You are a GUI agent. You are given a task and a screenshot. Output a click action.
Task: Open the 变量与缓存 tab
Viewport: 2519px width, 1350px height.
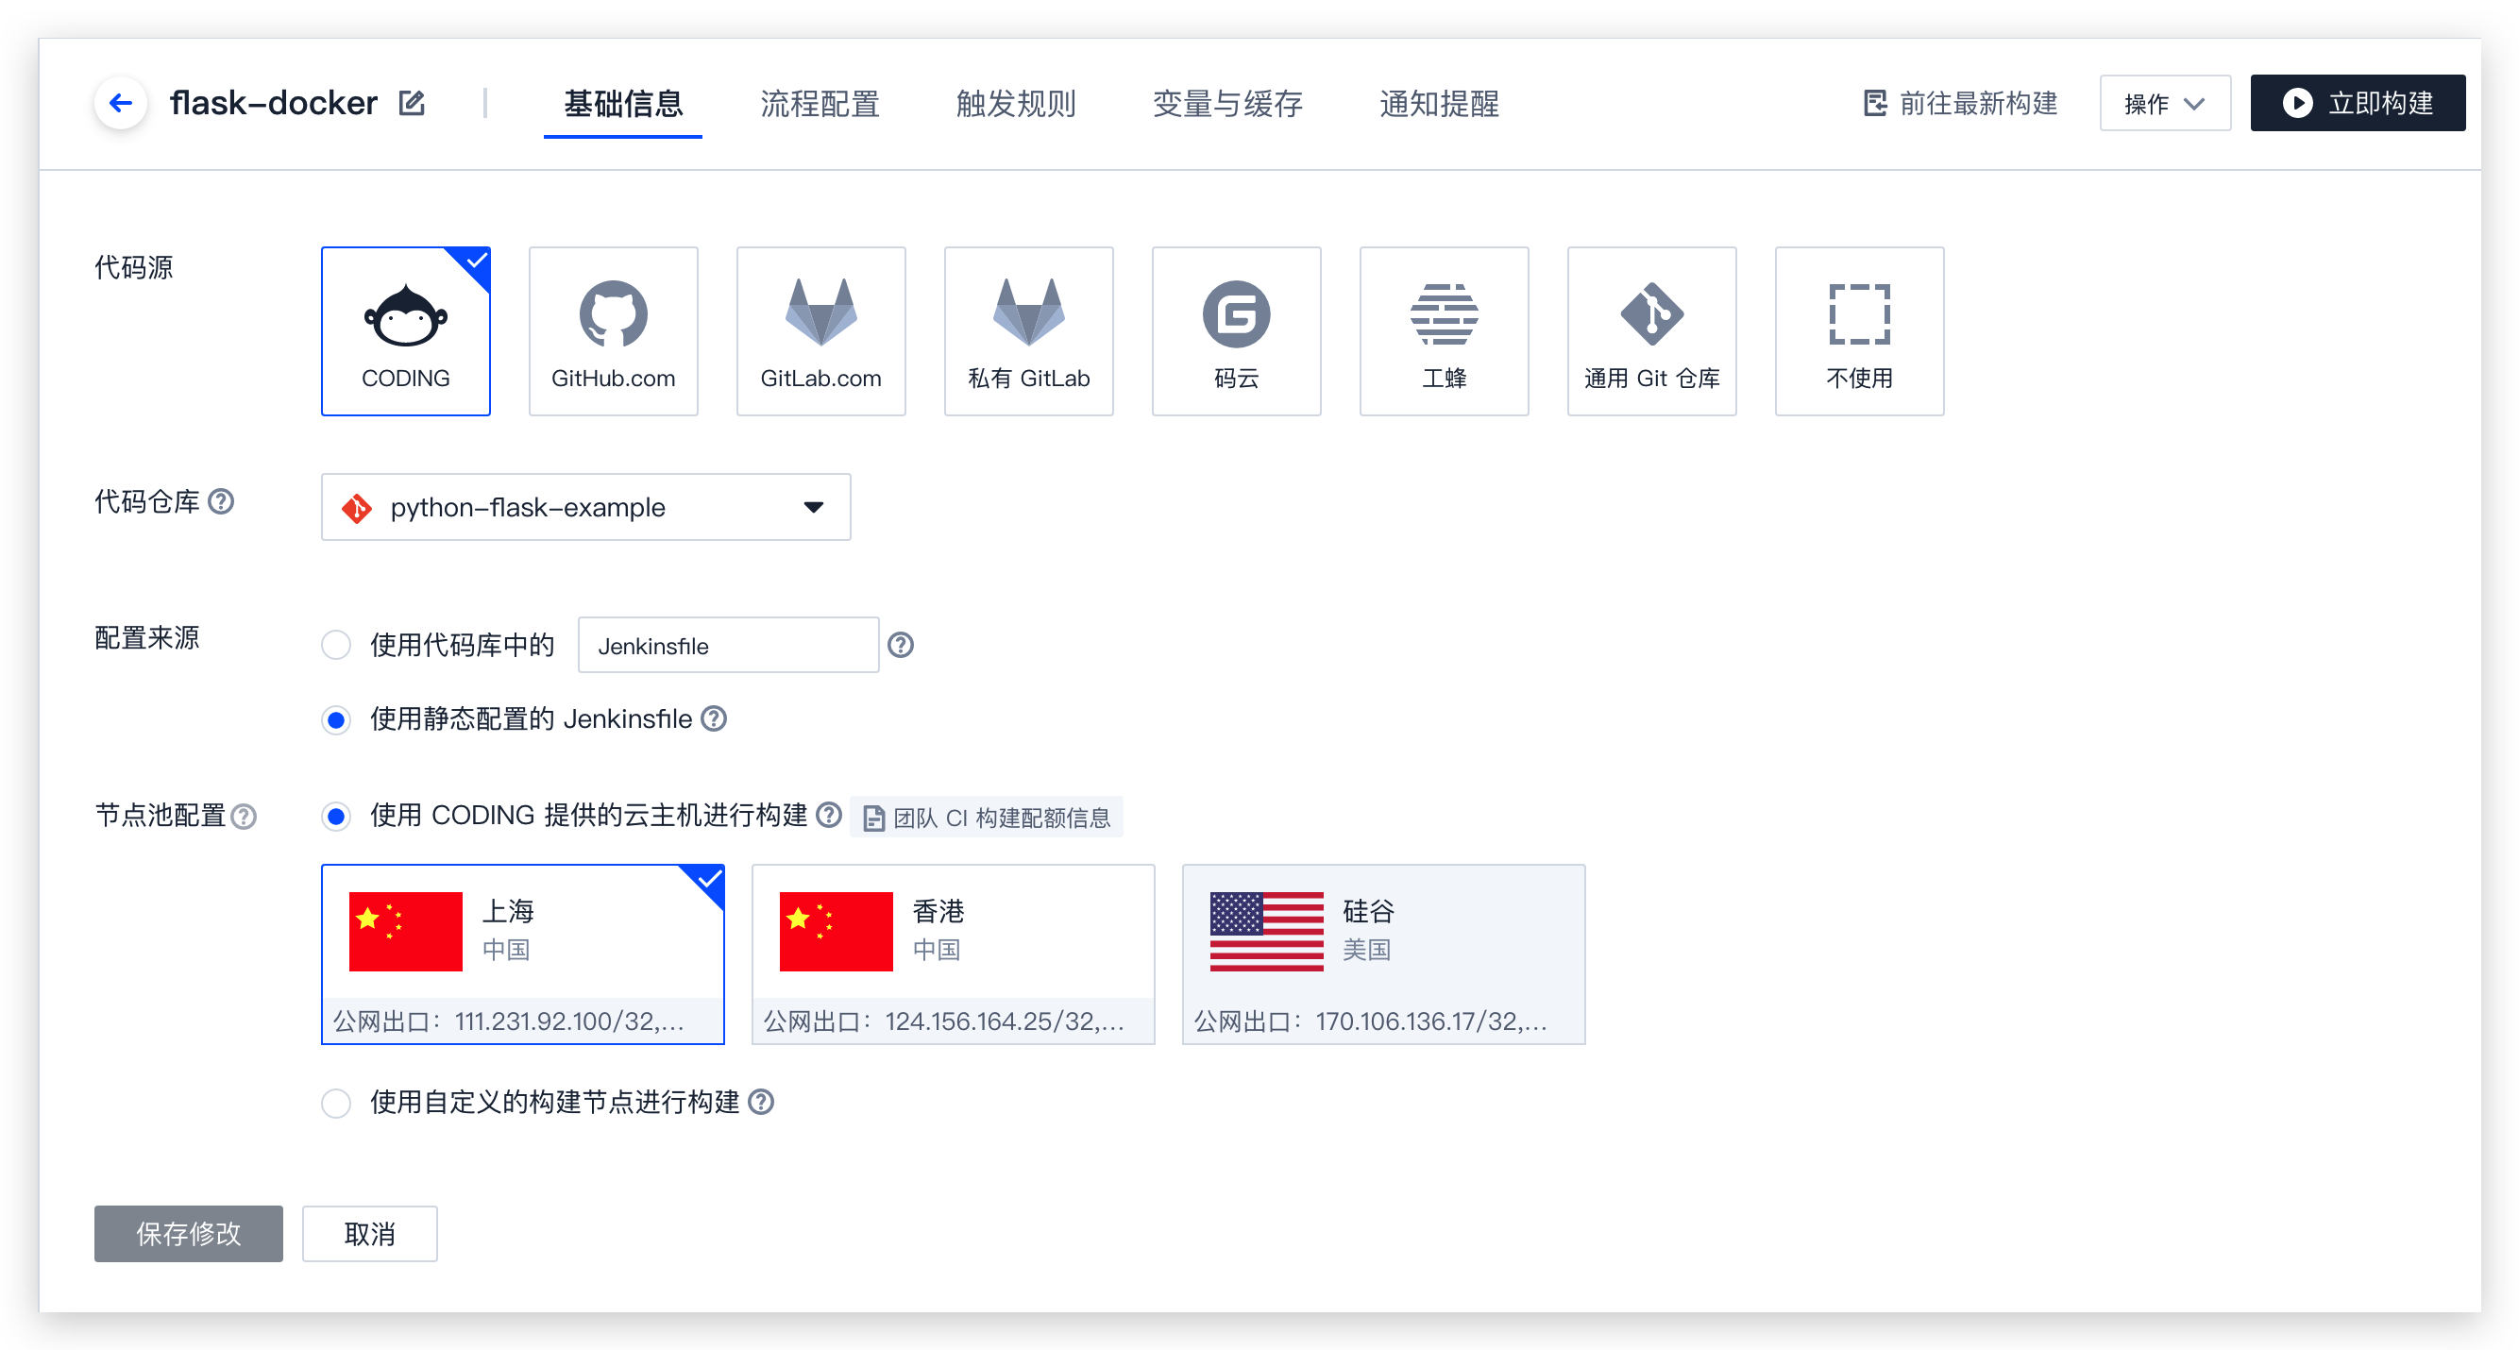[x=1227, y=104]
